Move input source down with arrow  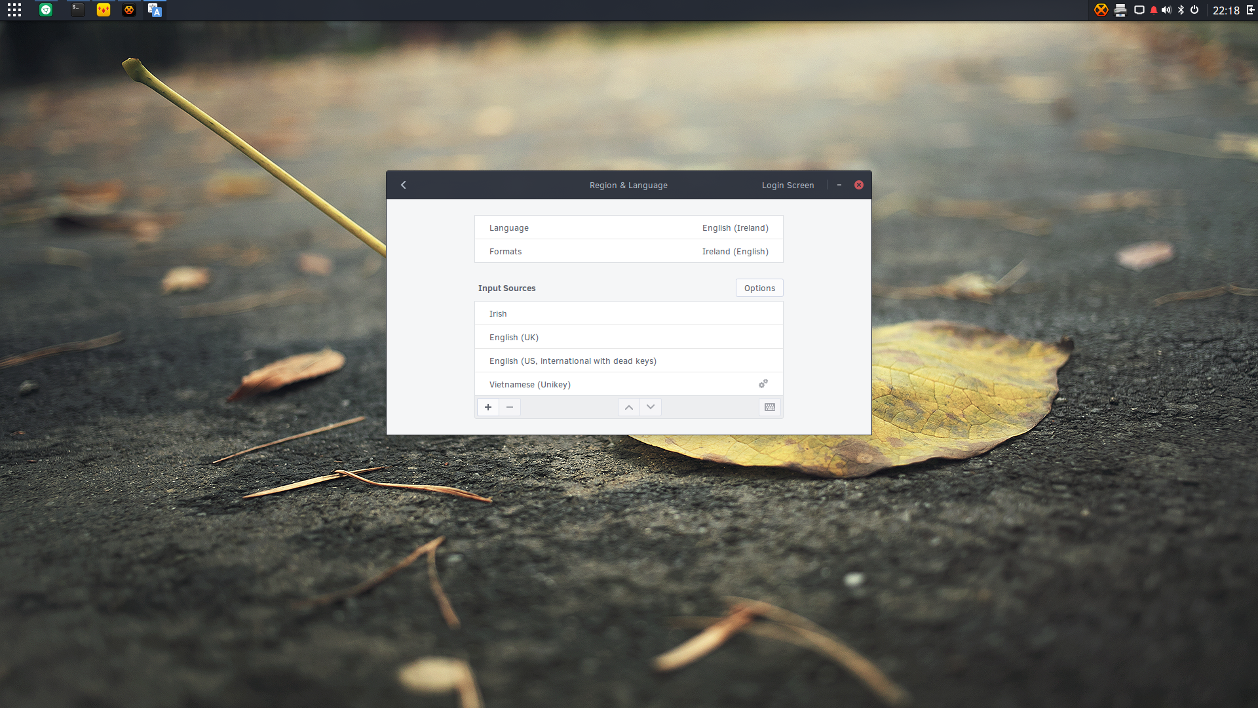651,407
